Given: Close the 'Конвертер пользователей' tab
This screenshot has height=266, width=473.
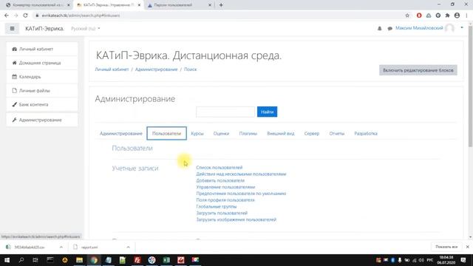Looking at the screenshot, I should coord(69,5).
